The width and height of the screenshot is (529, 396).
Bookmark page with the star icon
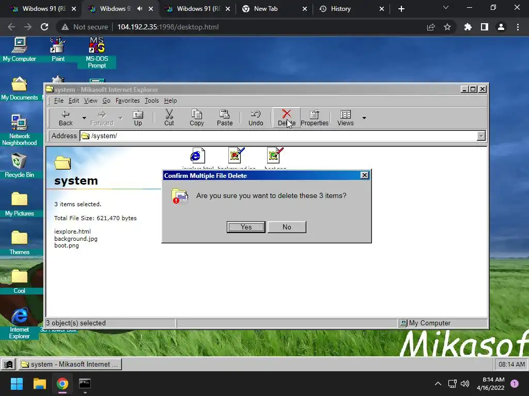[447, 27]
